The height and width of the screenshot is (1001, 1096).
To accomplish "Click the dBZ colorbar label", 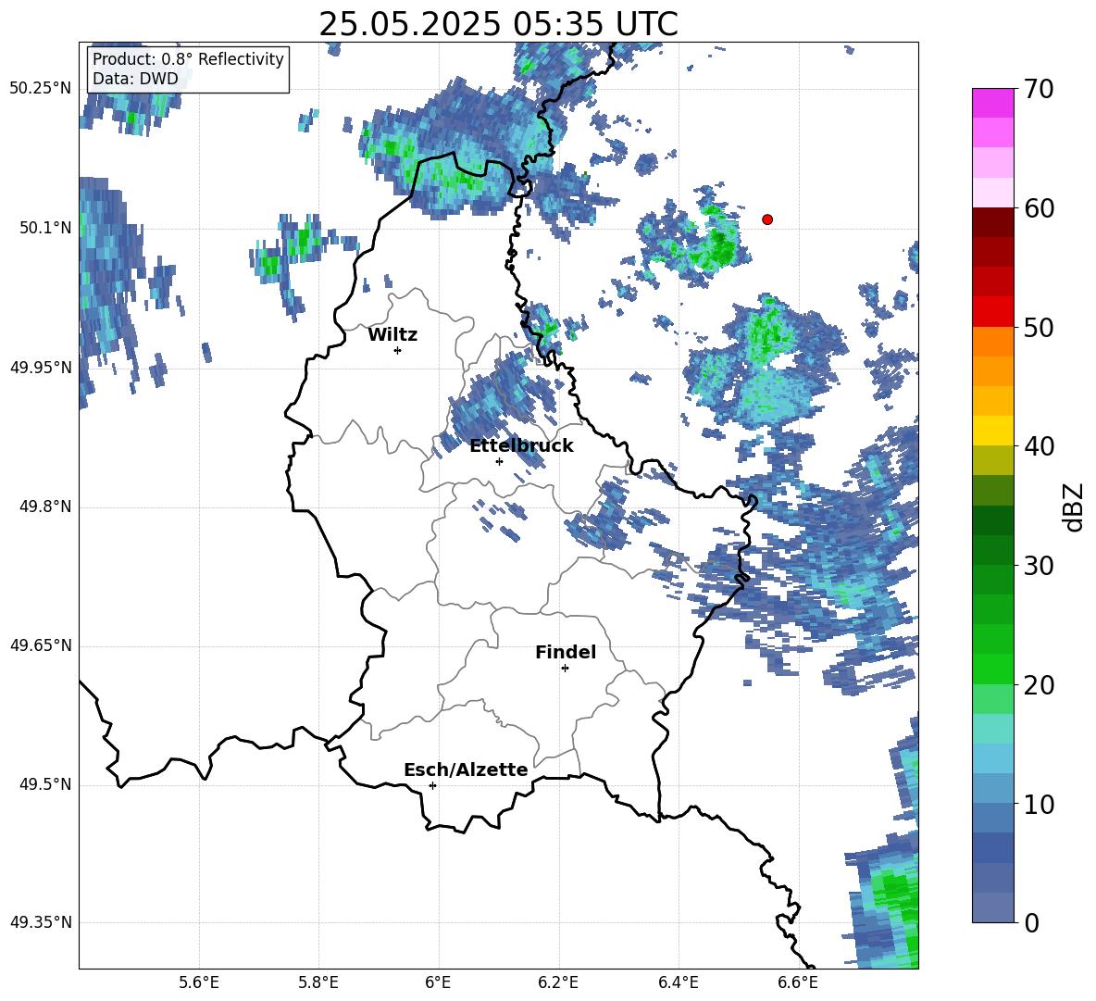I will click(1075, 507).
